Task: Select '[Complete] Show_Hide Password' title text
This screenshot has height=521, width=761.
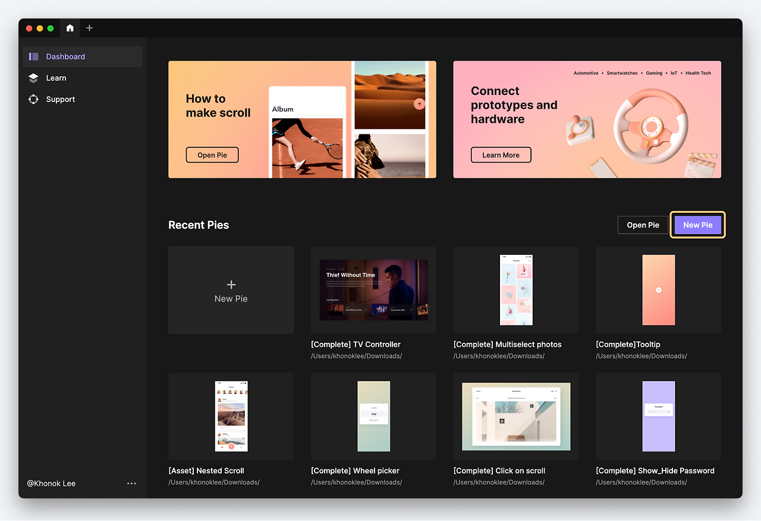Action: (x=655, y=471)
